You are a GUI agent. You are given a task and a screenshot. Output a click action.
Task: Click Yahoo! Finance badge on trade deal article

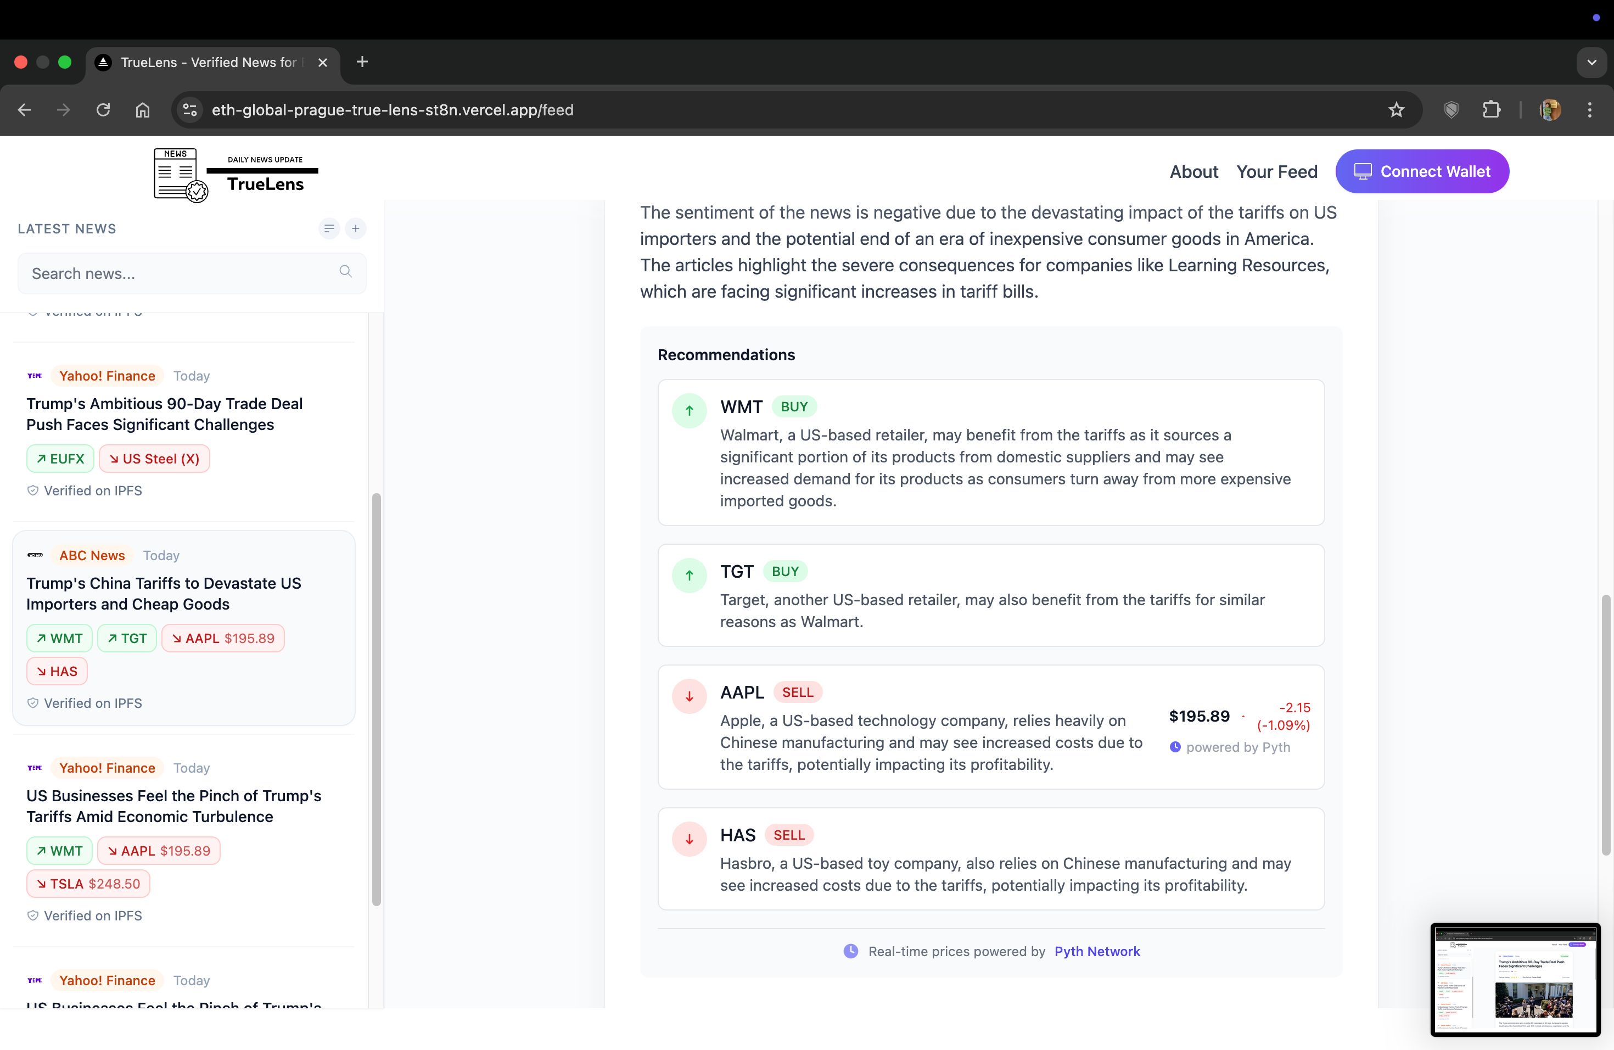(107, 376)
